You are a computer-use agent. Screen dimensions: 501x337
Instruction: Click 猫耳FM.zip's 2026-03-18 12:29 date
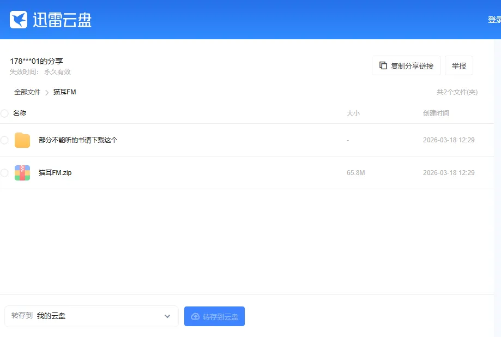click(449, 173)
